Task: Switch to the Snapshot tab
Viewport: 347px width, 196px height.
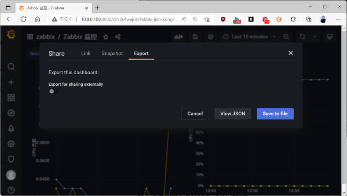Action: pos(112,53)
